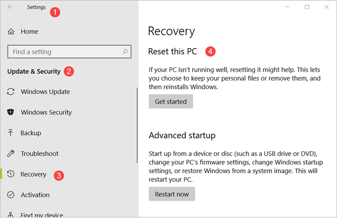Select Find my device entry
The image size is (337, 218).
tap(42, 215)
